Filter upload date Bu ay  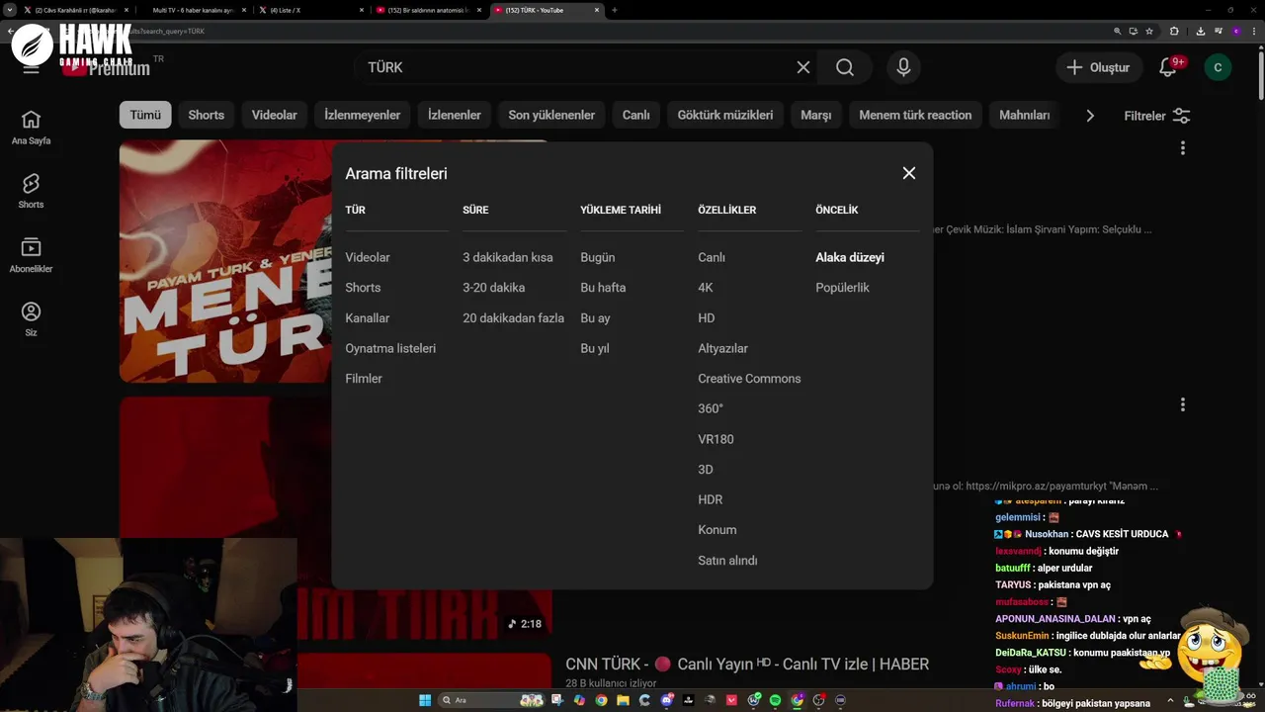595,318
